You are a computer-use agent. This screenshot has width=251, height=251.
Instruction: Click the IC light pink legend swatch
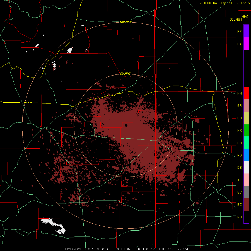246,180
